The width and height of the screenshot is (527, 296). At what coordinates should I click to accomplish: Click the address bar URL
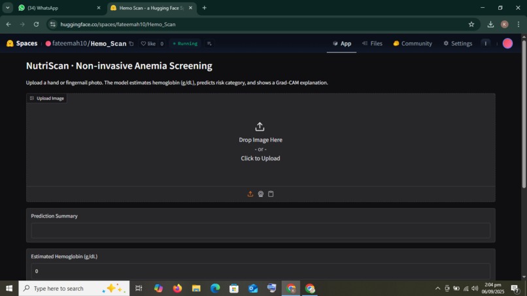118,24
